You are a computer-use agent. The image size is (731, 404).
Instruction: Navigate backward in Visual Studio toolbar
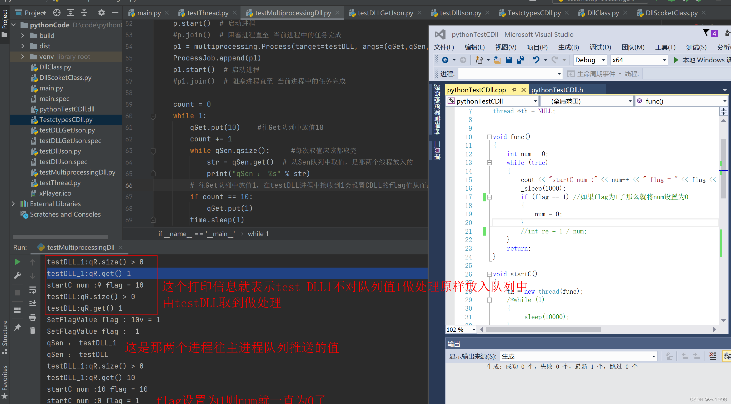445,60
